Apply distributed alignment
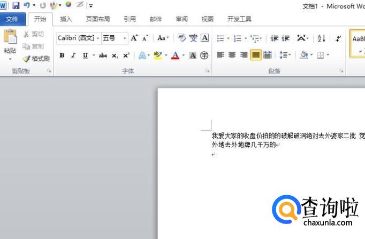The width and height of the screenshot is (365, 239). 268,55
